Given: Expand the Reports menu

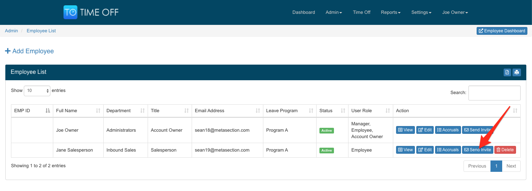Looking at the screenshot, I should (x=390, y=12).
